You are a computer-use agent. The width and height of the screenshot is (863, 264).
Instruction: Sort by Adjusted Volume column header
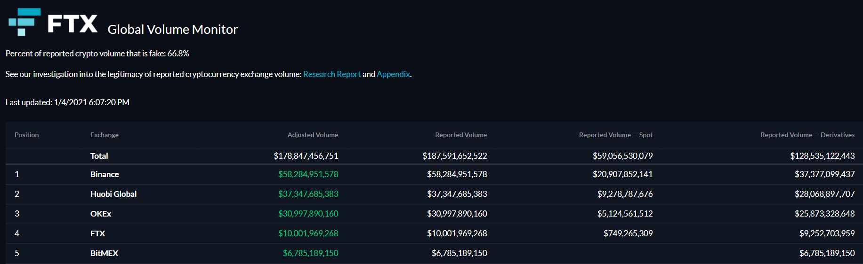point(313,135)
